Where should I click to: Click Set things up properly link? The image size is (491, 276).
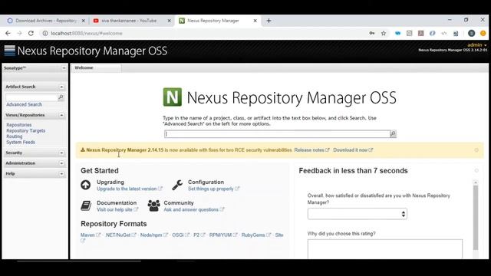213,189
